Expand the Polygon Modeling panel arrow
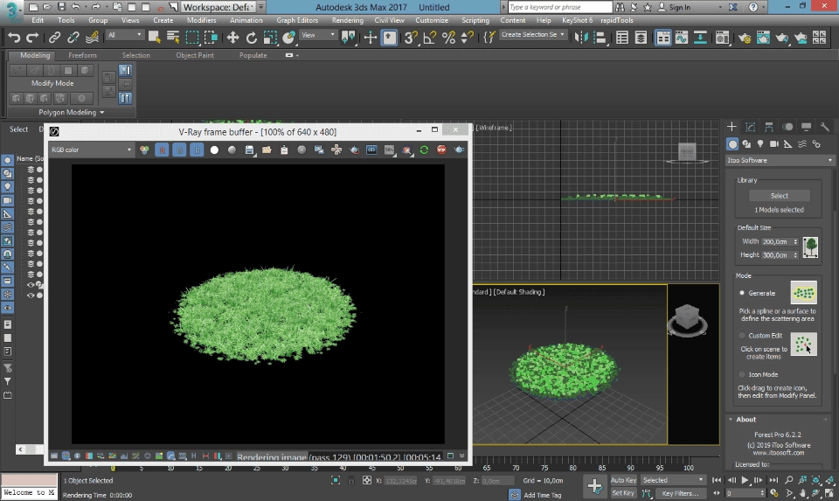839x501 pixels. tap(101, 113)
